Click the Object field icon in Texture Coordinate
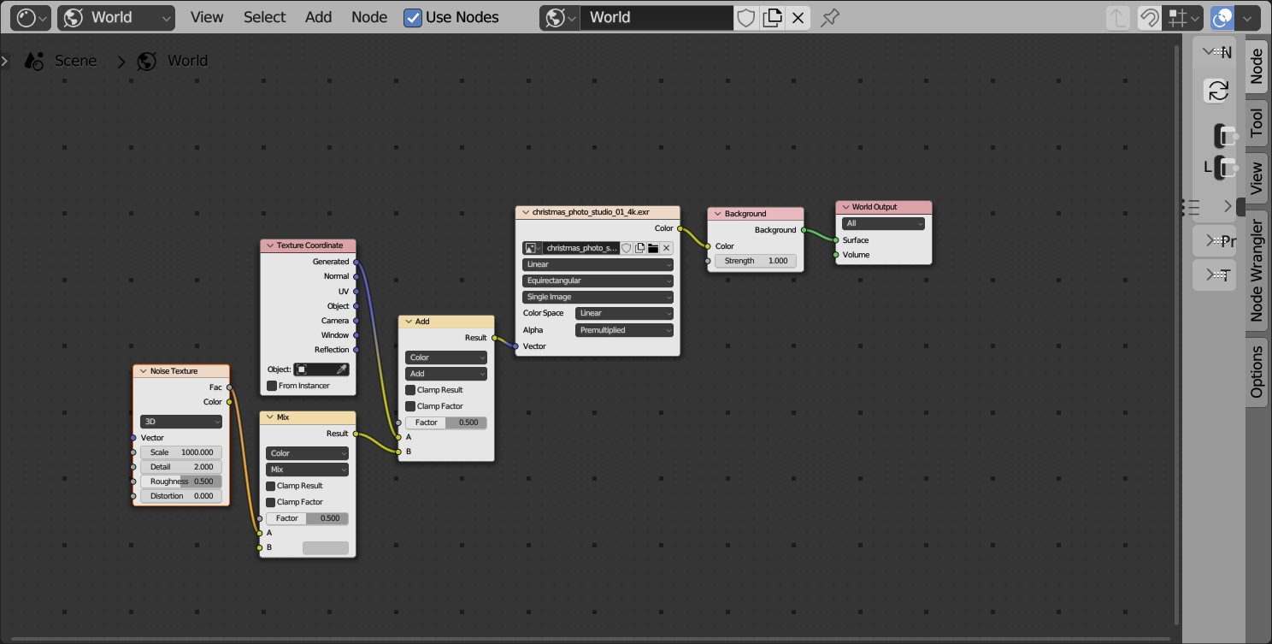The image size is (1272, 644). point(302,369)
